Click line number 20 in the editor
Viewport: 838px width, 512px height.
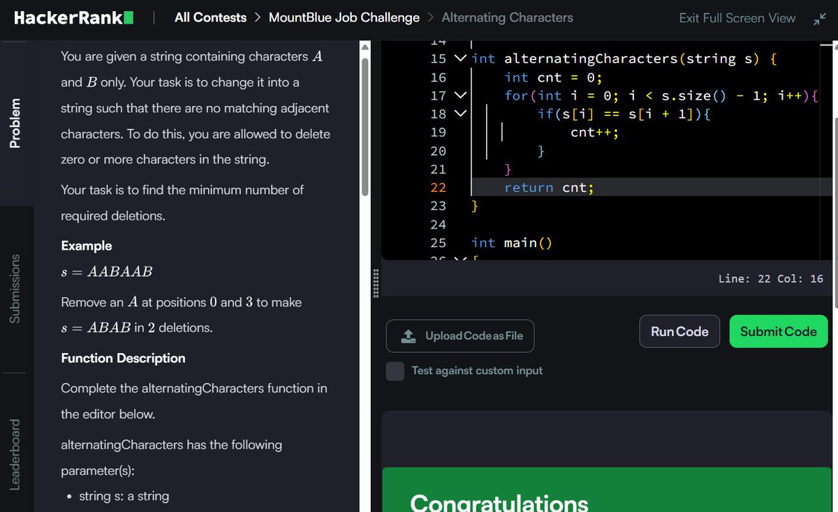pyautogui.click(x=438, y=151)
